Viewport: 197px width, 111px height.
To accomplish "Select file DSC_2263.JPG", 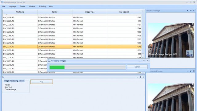I will (9, 32).
